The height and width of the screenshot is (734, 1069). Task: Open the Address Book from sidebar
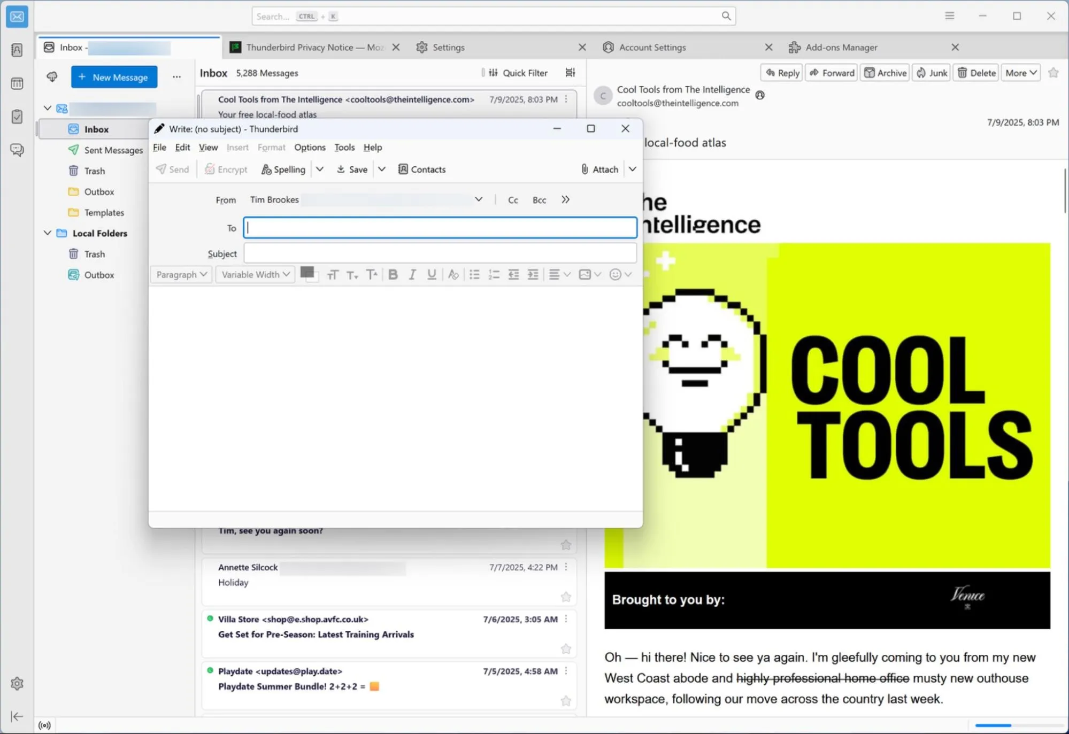click(17, 50)
